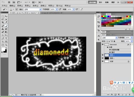
Task: Hide the diamonedd text layer
Action: [103, 44]
